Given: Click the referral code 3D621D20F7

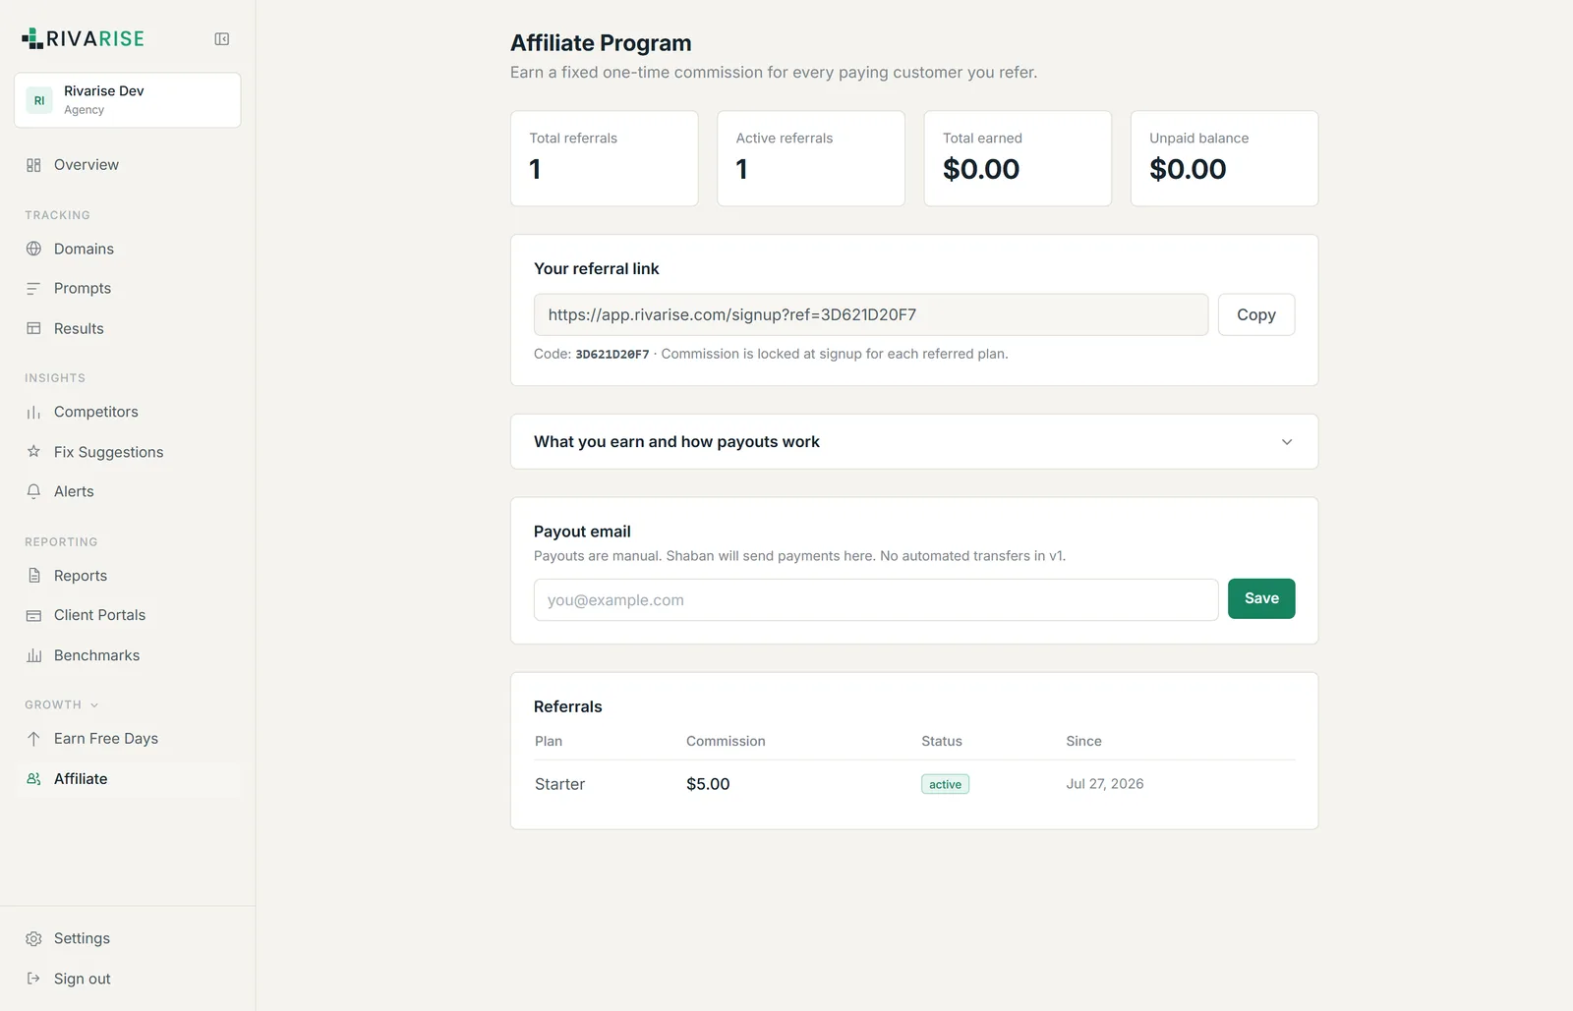Looking at the screenshot, I should point(612,354).
